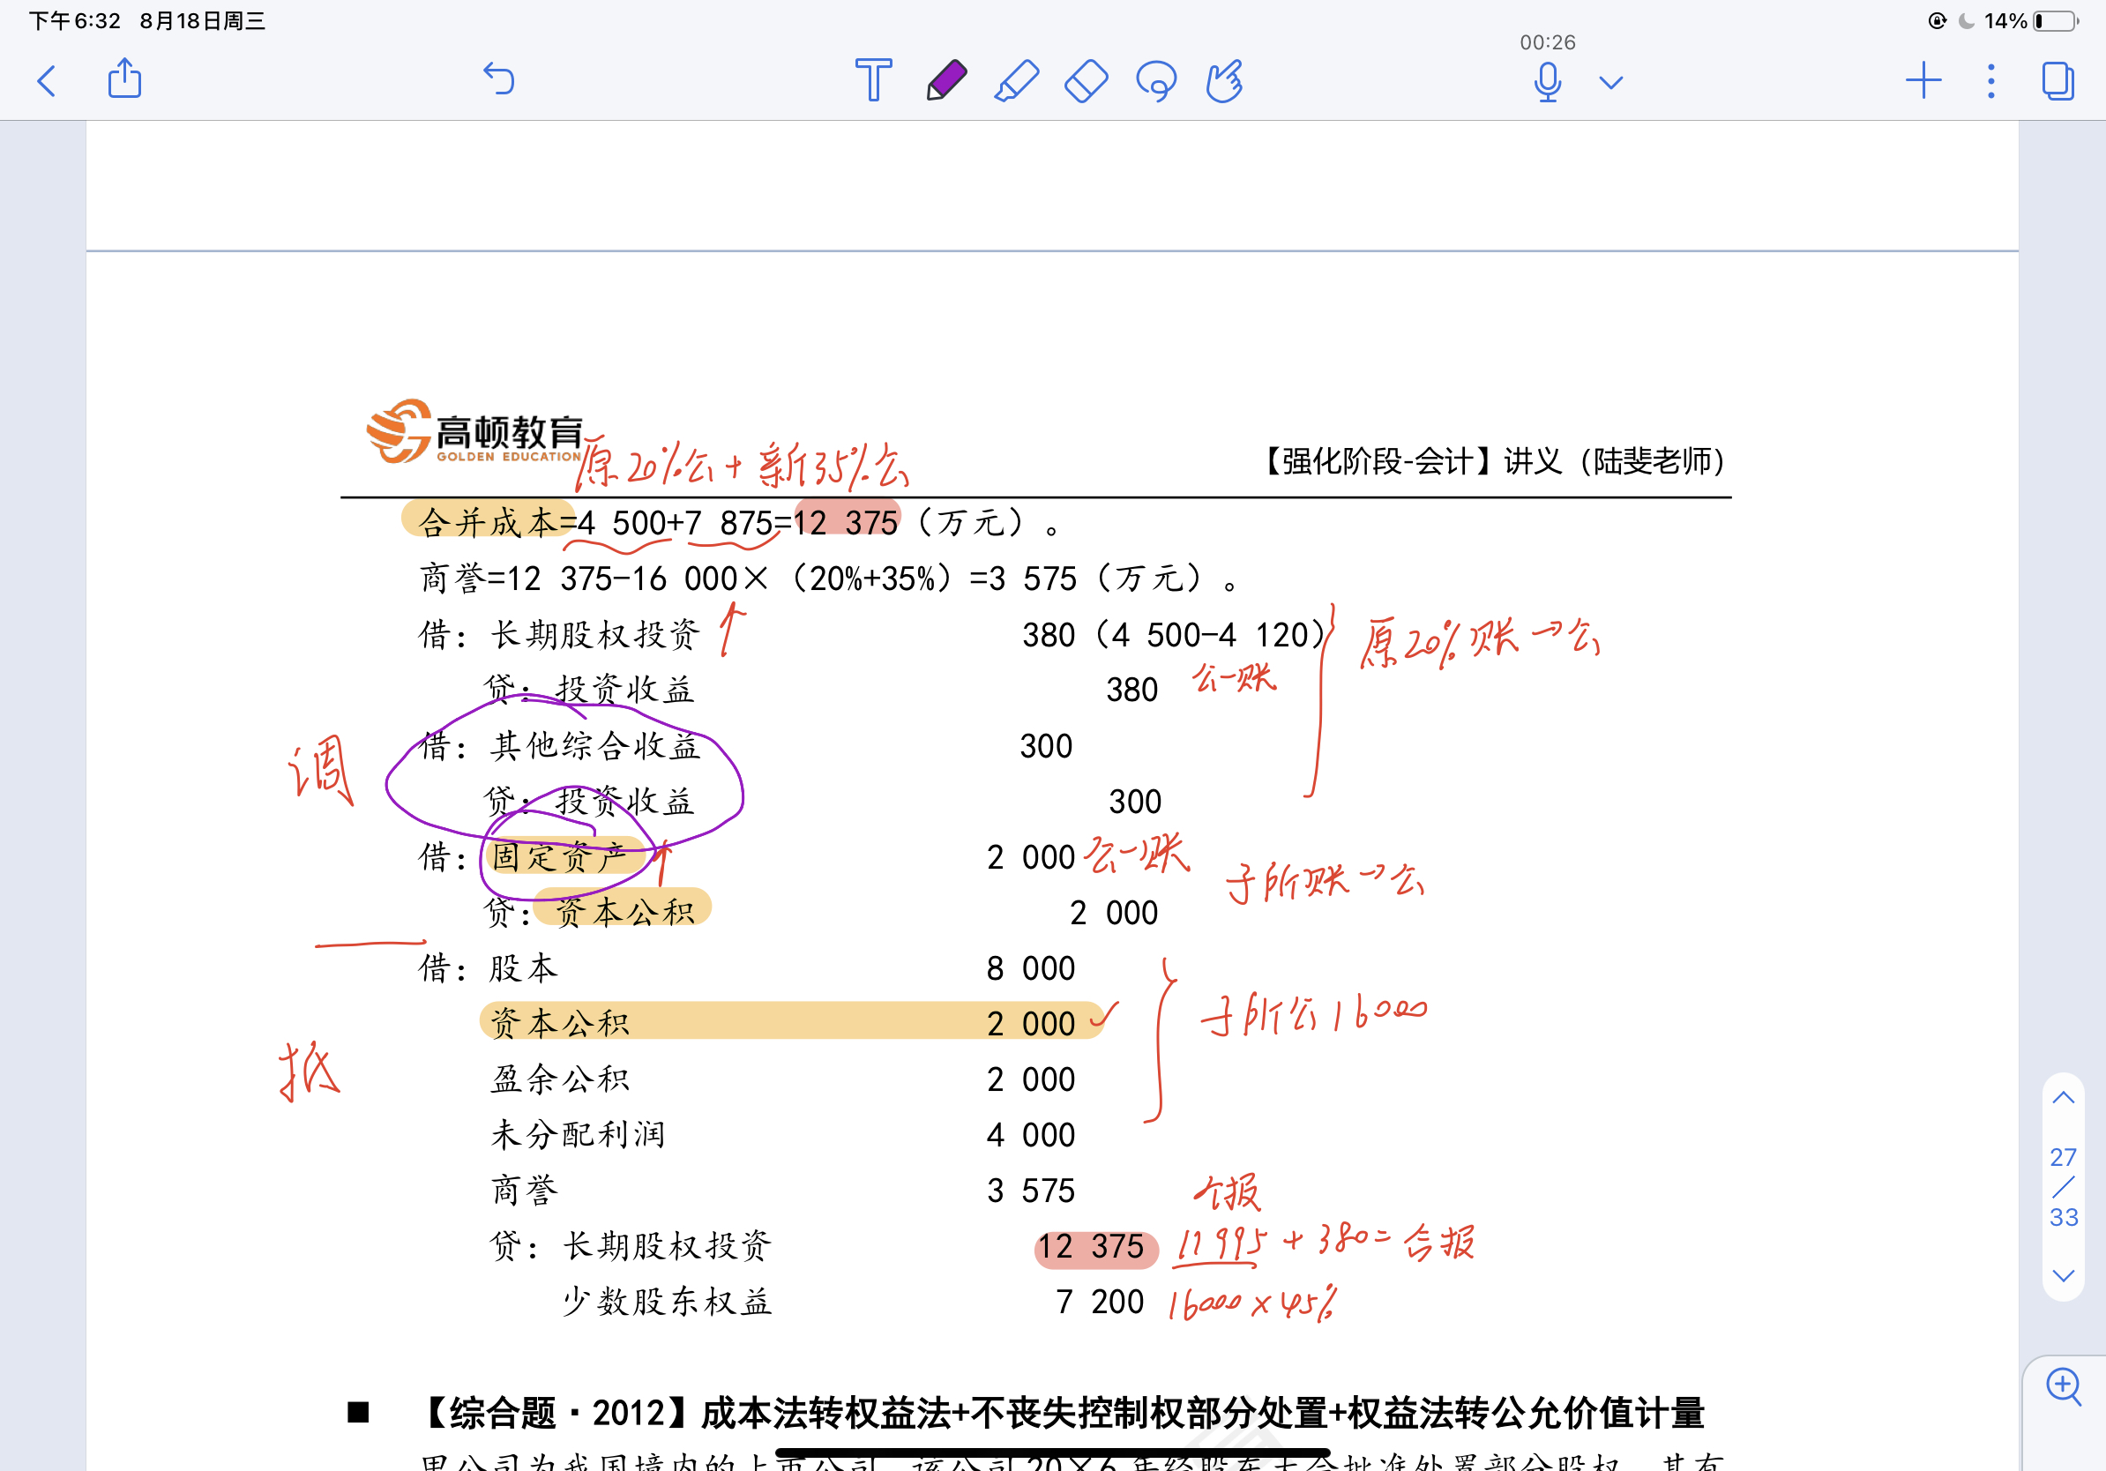Toggle the finger/hand drawing mode

(1224, 81)
